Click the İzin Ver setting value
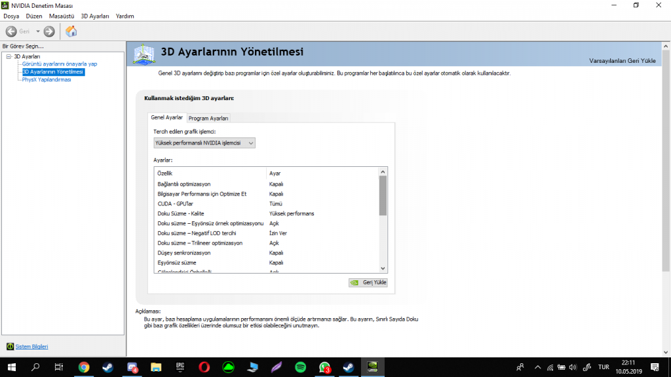The width and height of the screenshot is (671, 377). [x=278, y=234]
